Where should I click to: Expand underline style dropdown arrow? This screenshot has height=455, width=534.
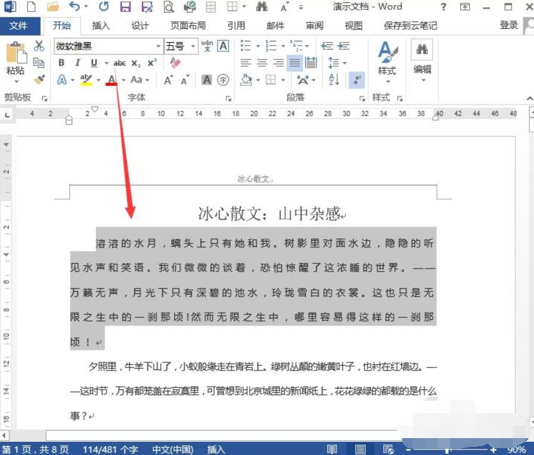coord(106,63)
